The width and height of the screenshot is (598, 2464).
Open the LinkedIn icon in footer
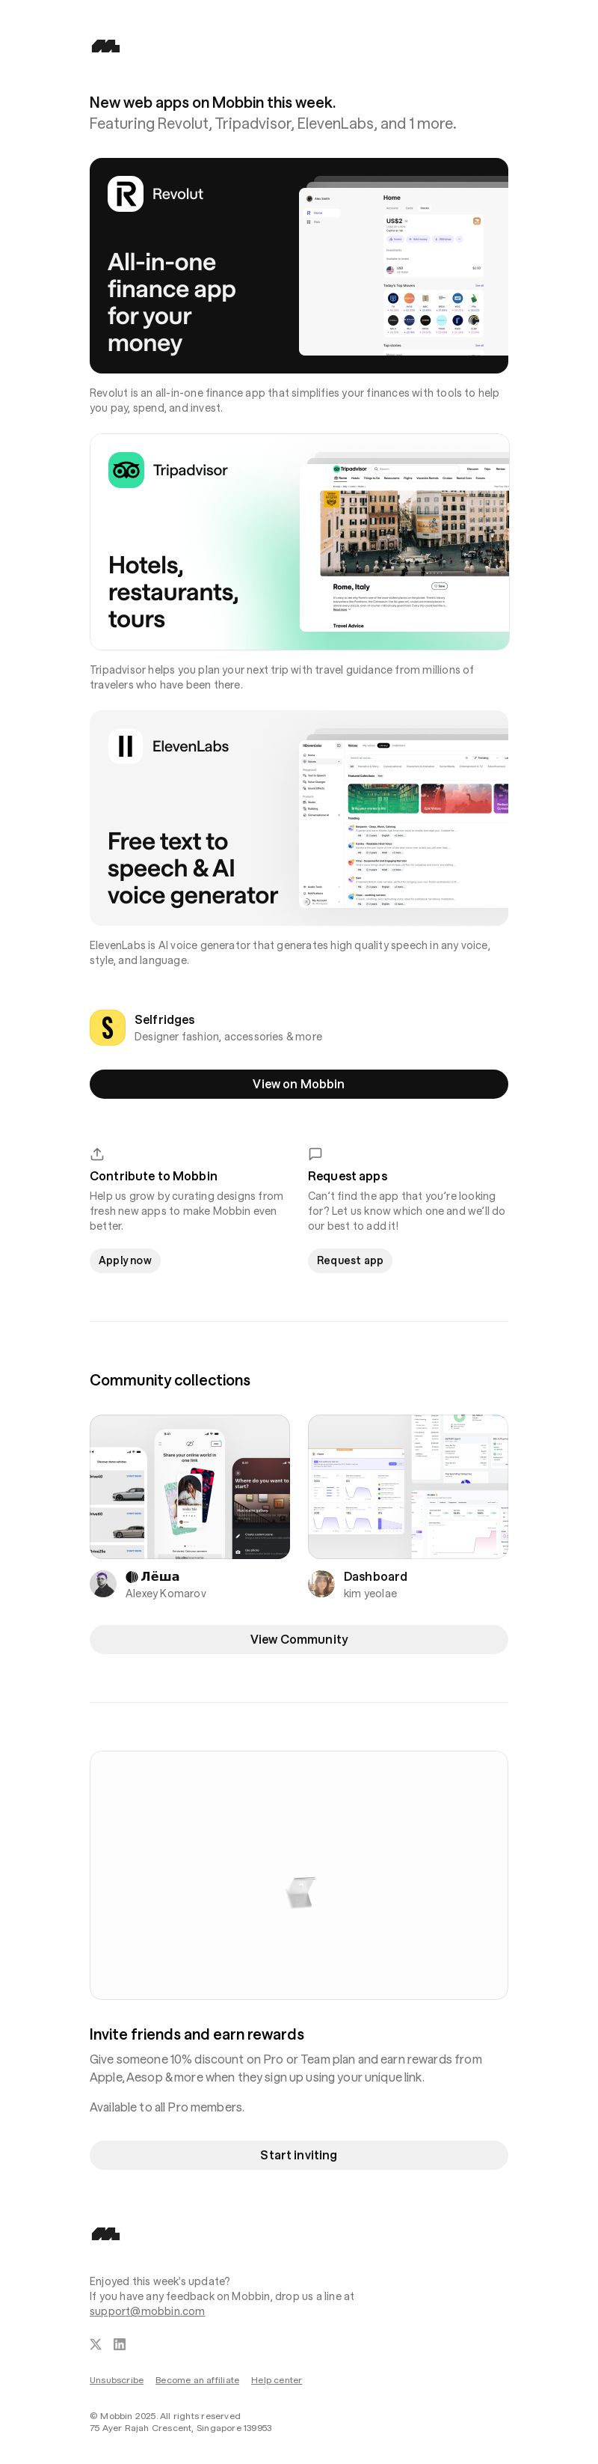pos(120,2343)
